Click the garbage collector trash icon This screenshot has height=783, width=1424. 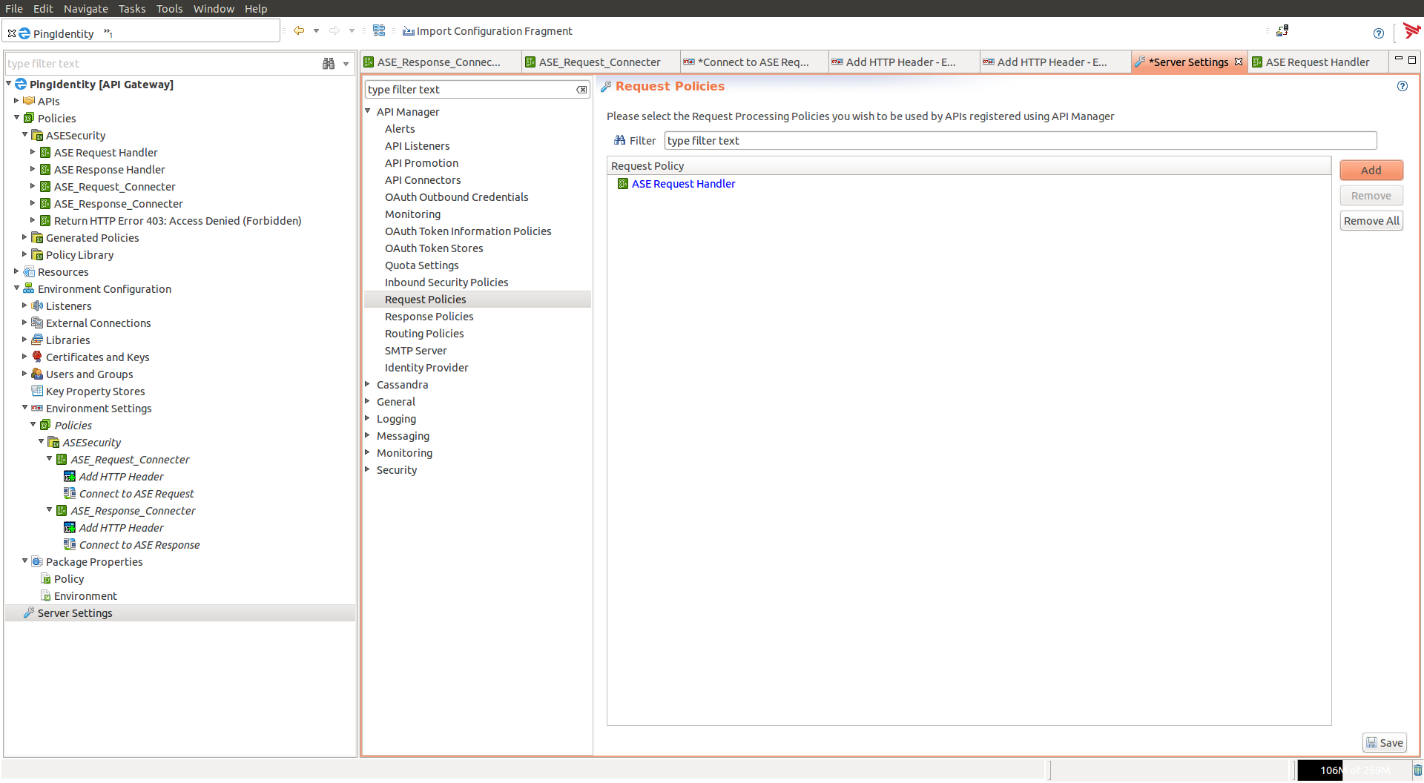1417,770
